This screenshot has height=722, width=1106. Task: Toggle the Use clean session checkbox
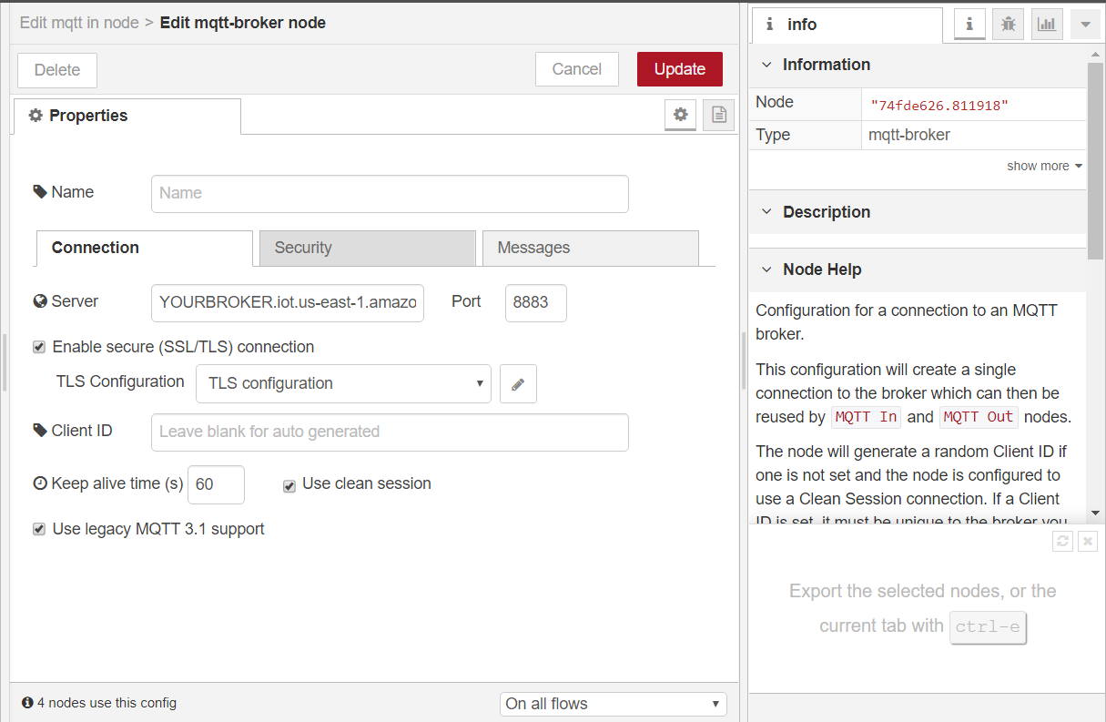pyautogui.click(x=289, y=486)
